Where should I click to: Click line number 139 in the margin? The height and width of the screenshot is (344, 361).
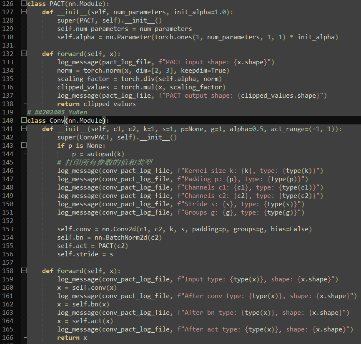[8, 112]
